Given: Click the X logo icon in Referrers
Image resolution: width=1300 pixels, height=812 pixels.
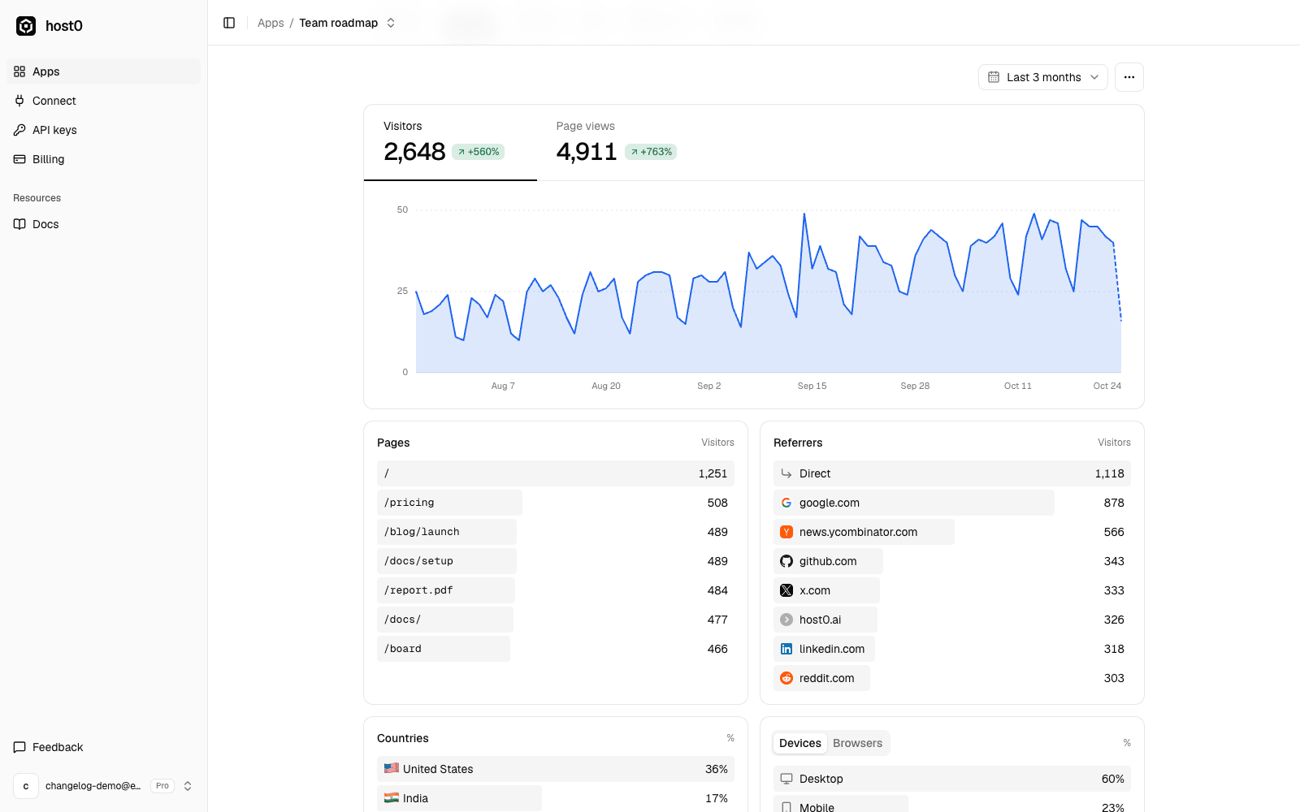Looking at the screenshot, I should 786,590.
